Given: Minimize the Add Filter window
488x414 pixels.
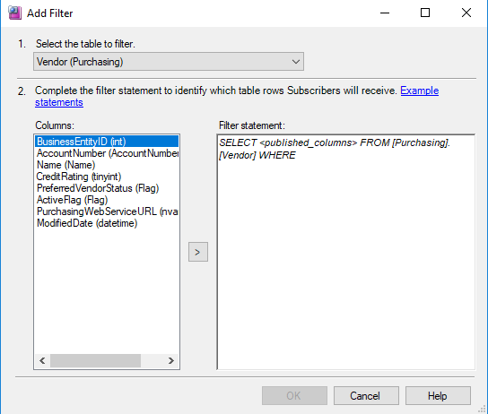Looking at the screenshot, I should coord(385,13).
